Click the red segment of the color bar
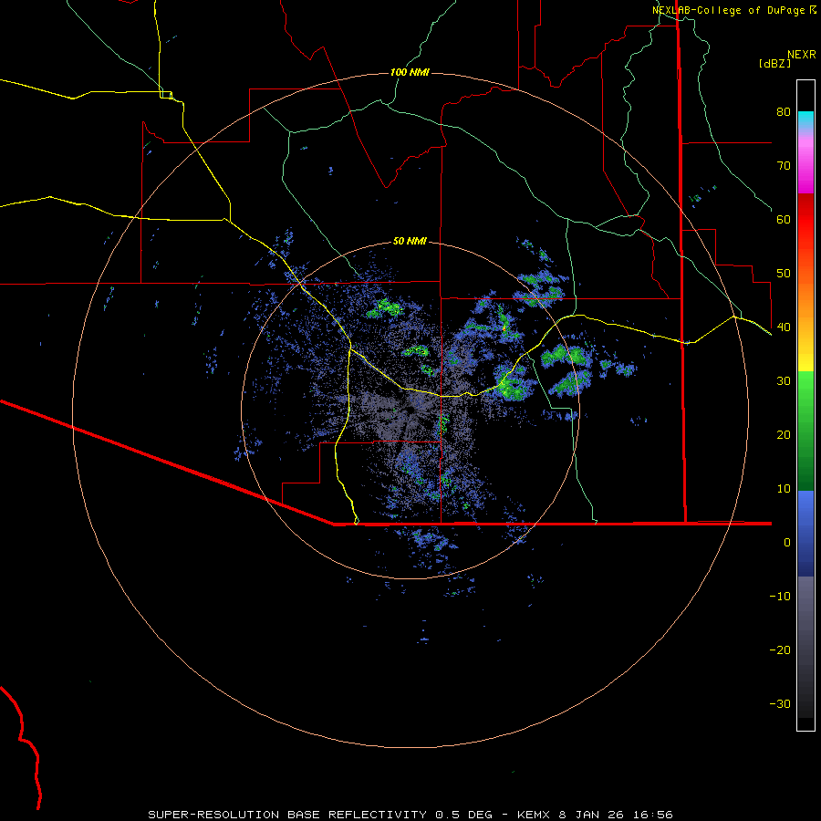821x821 pixels. 805,220
